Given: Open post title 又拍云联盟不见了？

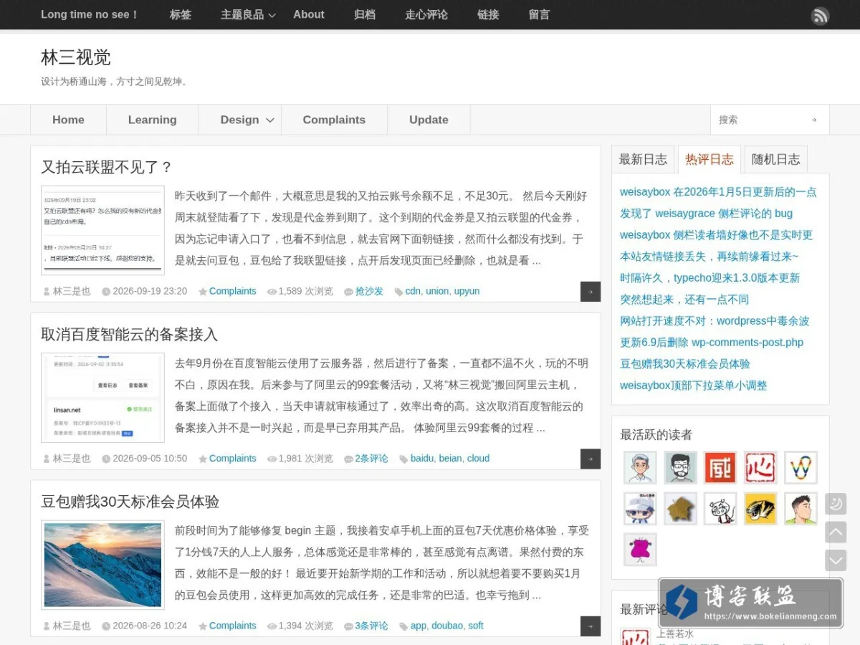Looking at the screenshot, I should [107, 167].
